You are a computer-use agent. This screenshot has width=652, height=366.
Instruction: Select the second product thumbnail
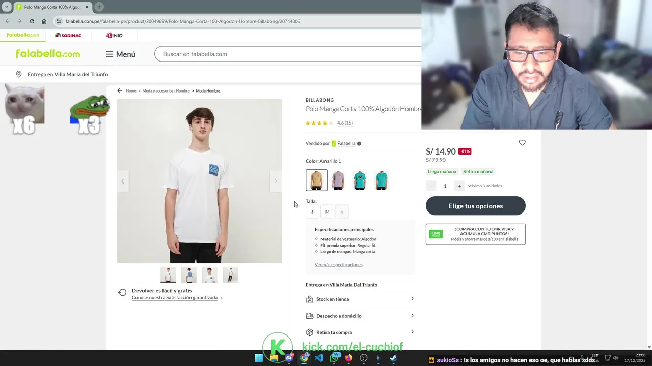click(189, 275)
